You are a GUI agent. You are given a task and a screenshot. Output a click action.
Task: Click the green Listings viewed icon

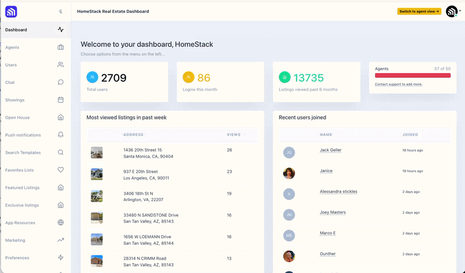(x=284, y=77)
